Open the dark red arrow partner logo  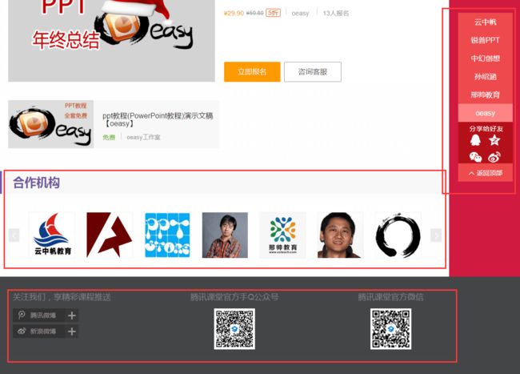point(110,235)
